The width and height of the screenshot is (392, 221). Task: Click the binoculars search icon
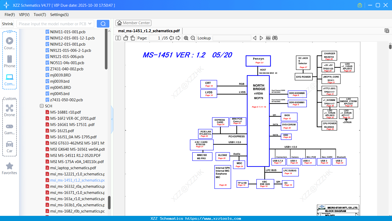click(275, 38)
